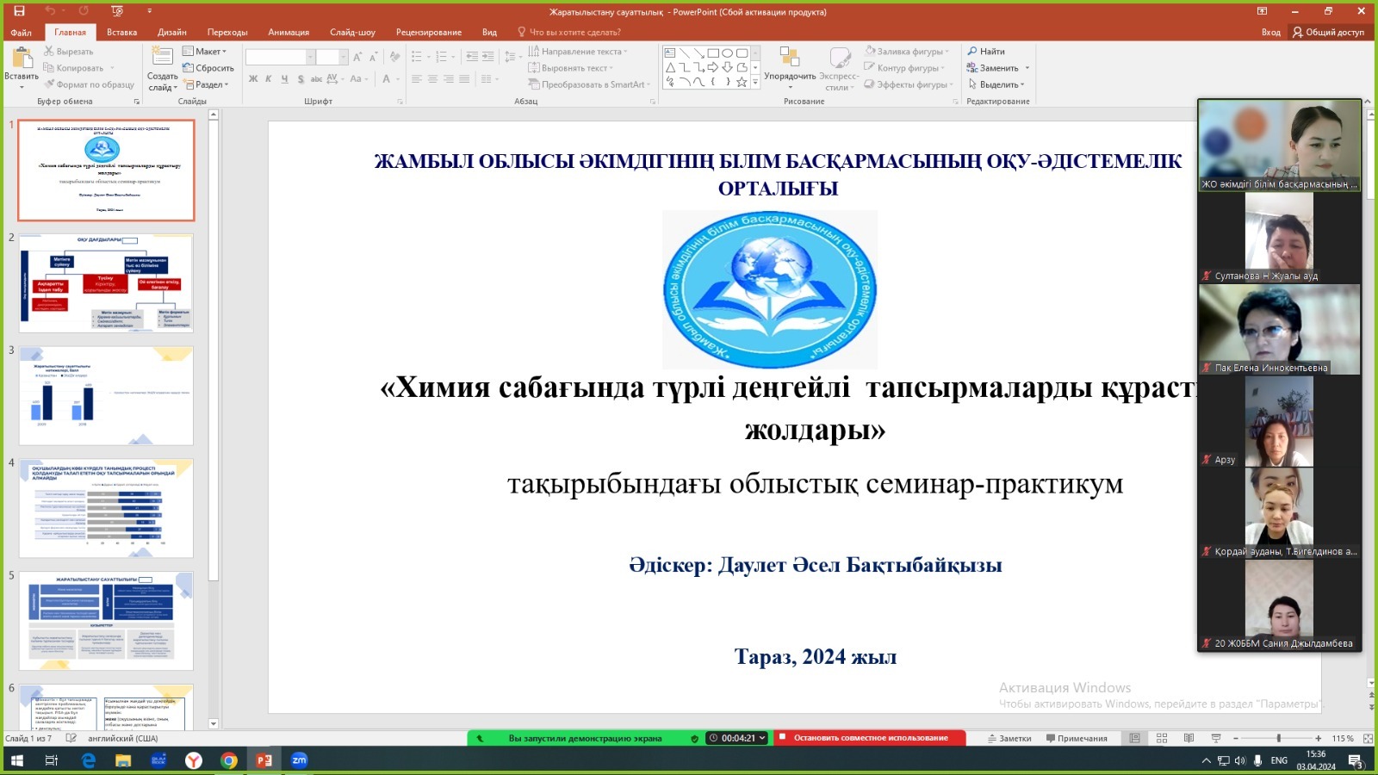Expand the Макет layout dropdown
Screen dimensions: 1378x775
pyautogui.click(x=205, y=52)
